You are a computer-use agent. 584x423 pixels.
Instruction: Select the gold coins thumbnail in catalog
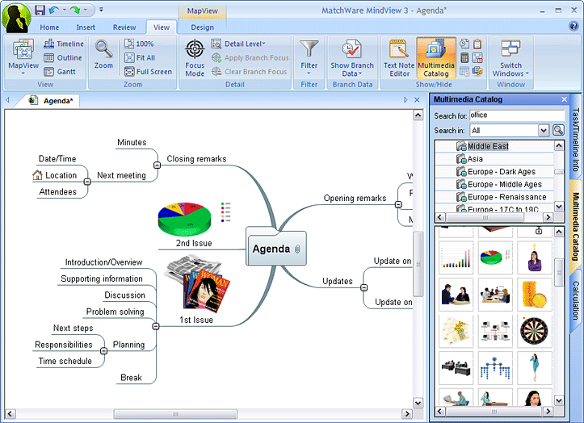[534, 295]
